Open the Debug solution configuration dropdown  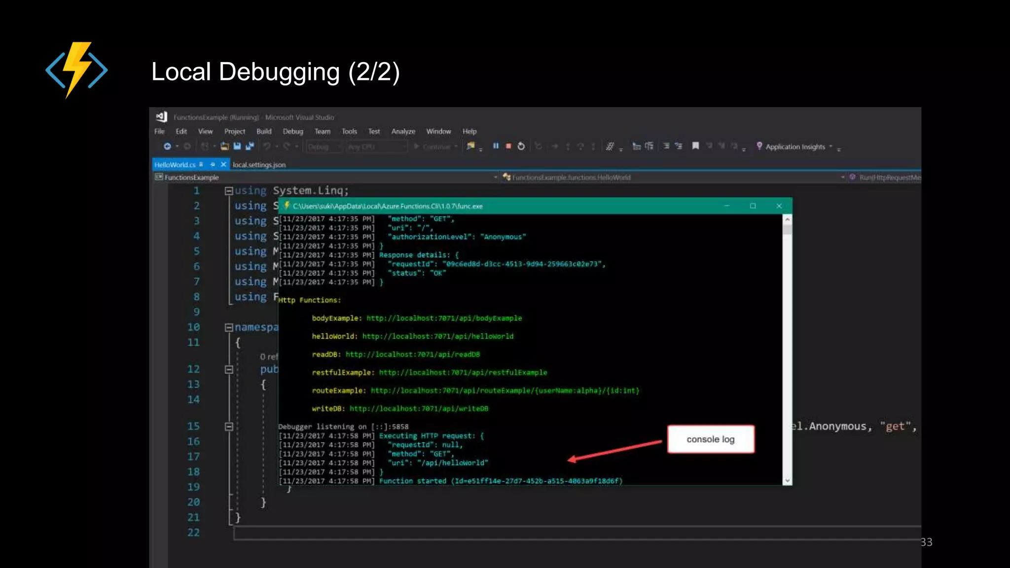[324, 147]
